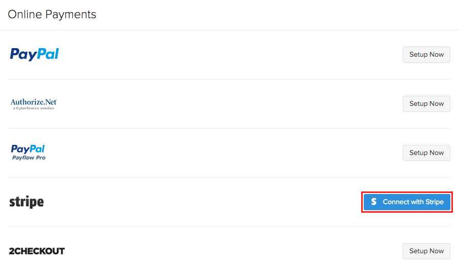Click the 2Checkout logo
459x273 pixels.
coord(37,251)
